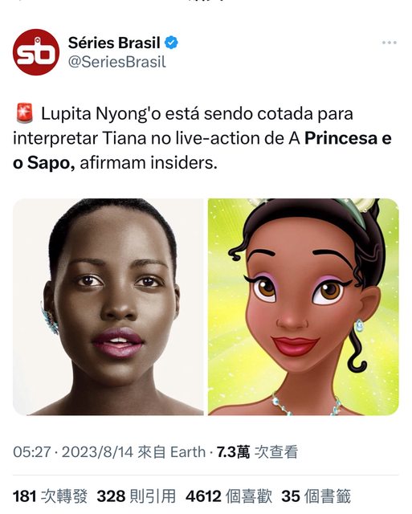This screenshot has height=514, width=412.
Task: Open the three-dot more options menu
Action: click(390, 43)
